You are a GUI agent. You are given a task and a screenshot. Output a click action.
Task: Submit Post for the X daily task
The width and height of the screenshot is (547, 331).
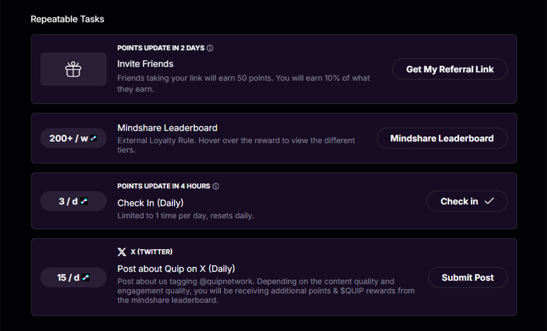[x=467, y=278]
